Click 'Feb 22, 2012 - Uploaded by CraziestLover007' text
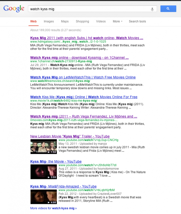The width and height of the screenshot is (181, 214). pyautogui.click(x=90, y=194)
